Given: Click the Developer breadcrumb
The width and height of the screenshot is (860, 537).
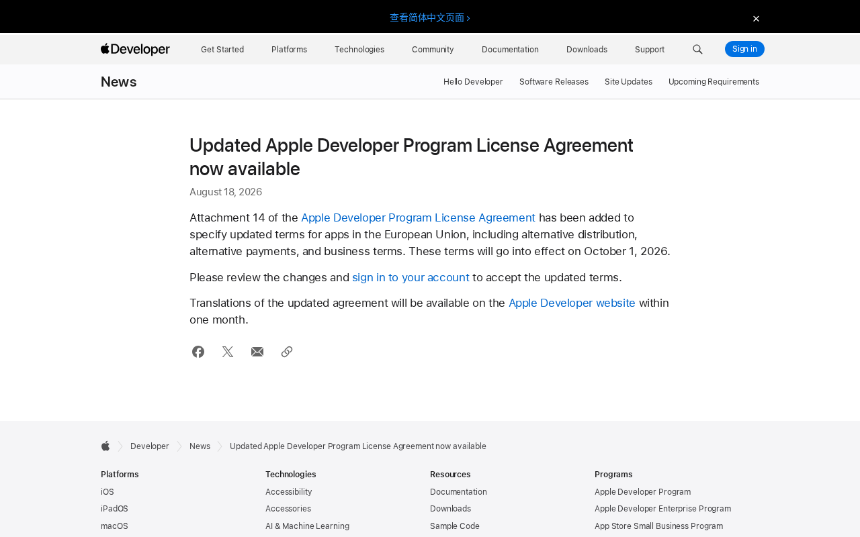Looking at the screenshot, I should tap(150, 446).
